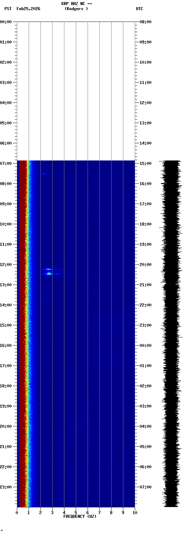Click the 'UTC' time zone label
Screen dimensions: 186x534
pyautogui.click(x=139, y=9)
